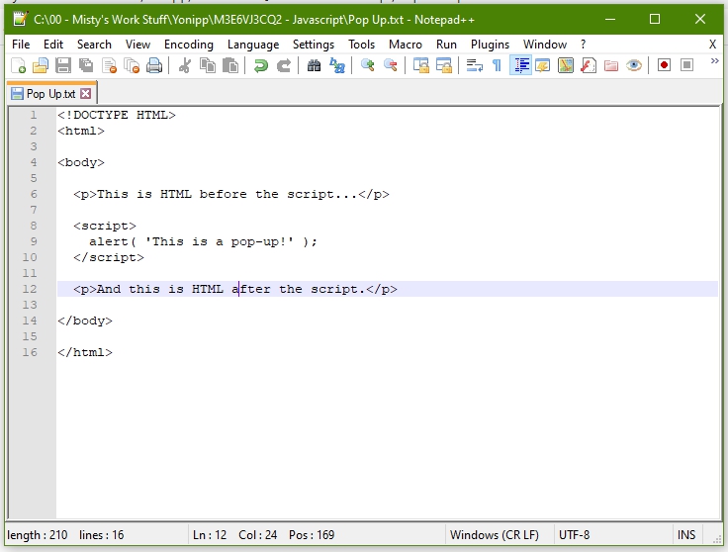Image resolution: width=728 pixels, height=552 pixels.
Task: Open the Plugins menu
Action: tap(490, 45)
